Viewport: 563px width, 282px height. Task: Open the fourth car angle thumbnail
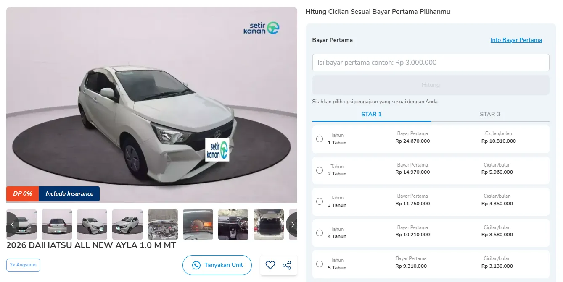click(127, 225)
